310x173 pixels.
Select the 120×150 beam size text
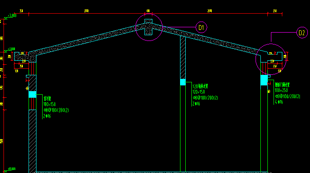click(199, 92)
